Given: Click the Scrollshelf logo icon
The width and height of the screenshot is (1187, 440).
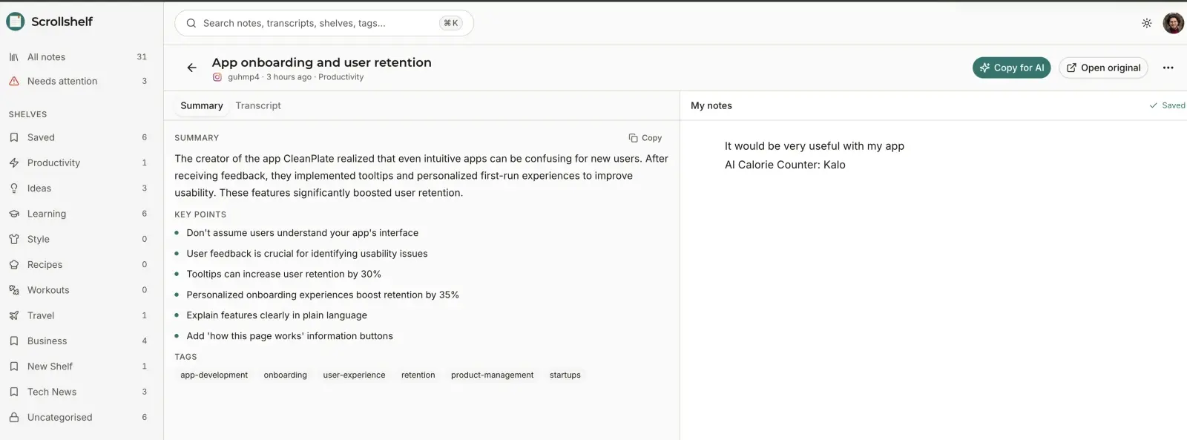Looking at the screenshot, I should click(15, 22).
